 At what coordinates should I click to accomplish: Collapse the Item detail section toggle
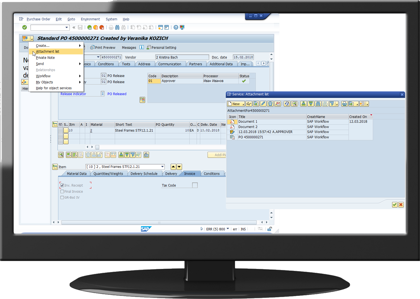click(x=55, y=167)
